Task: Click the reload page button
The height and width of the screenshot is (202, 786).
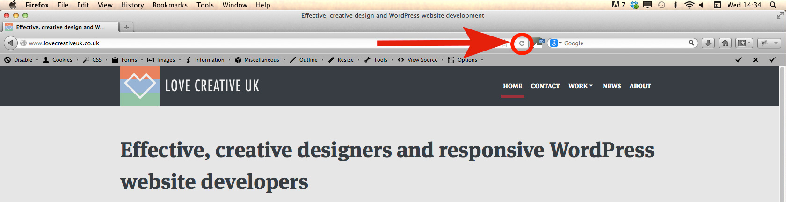Action: click(522, 43)
